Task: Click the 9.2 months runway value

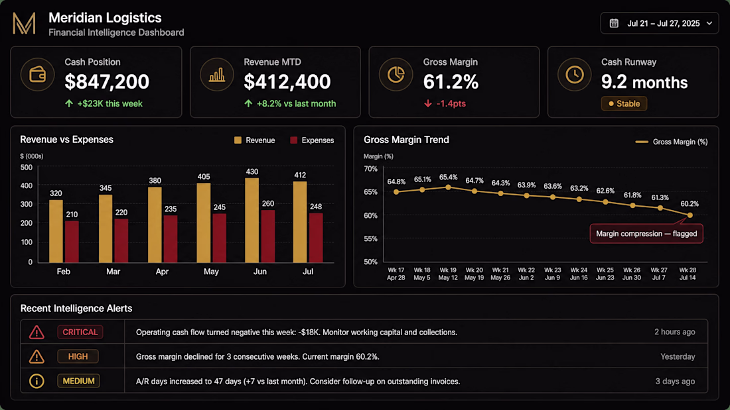Action: (x=644, y=82)
